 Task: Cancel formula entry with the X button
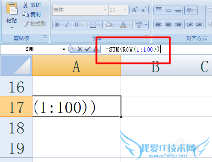pos(80,49)
